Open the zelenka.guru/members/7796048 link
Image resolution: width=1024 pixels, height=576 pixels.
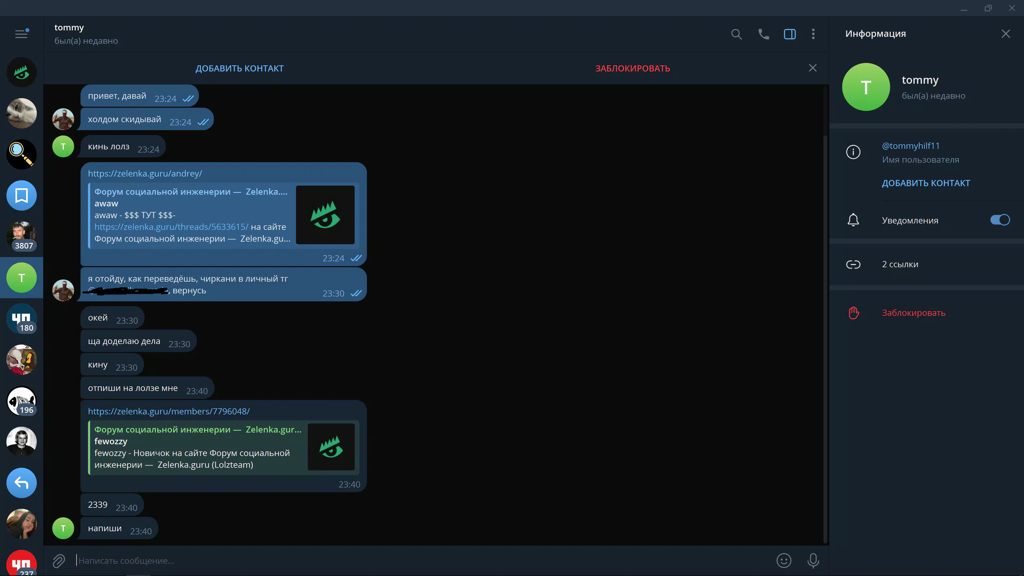click(169, 411)
